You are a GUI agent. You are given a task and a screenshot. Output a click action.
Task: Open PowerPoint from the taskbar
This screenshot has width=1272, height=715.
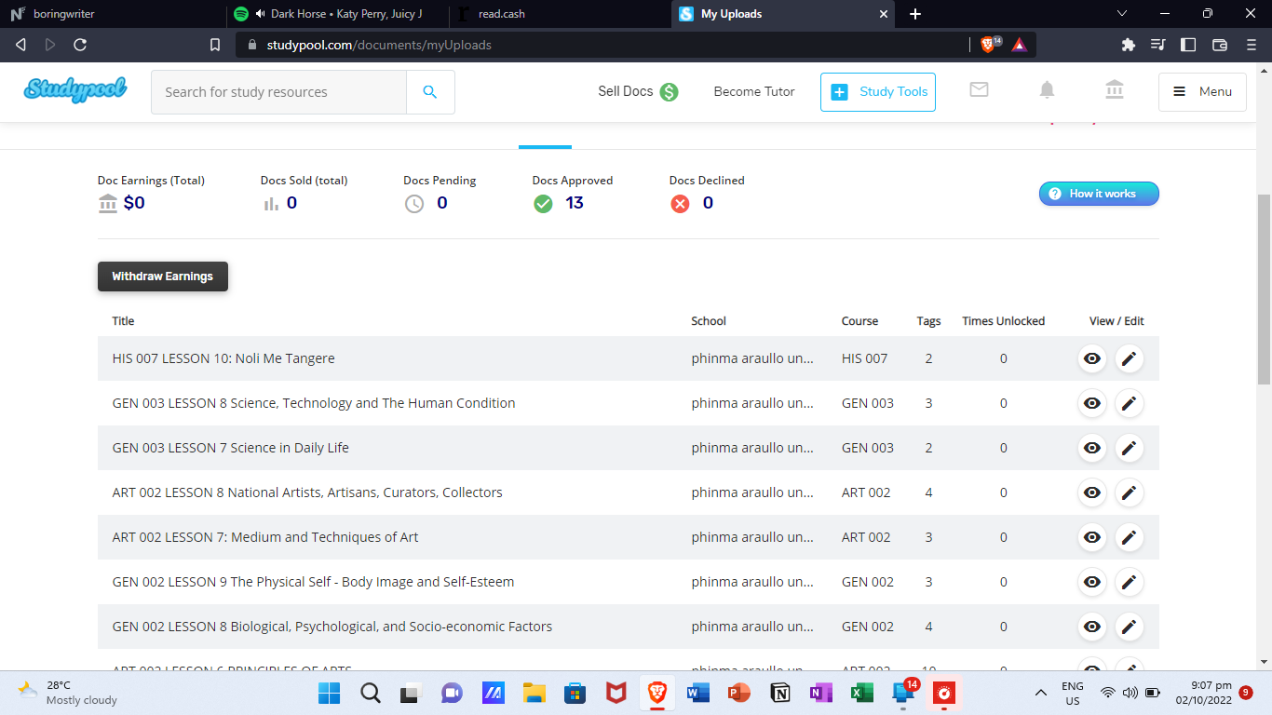[739, 694]
